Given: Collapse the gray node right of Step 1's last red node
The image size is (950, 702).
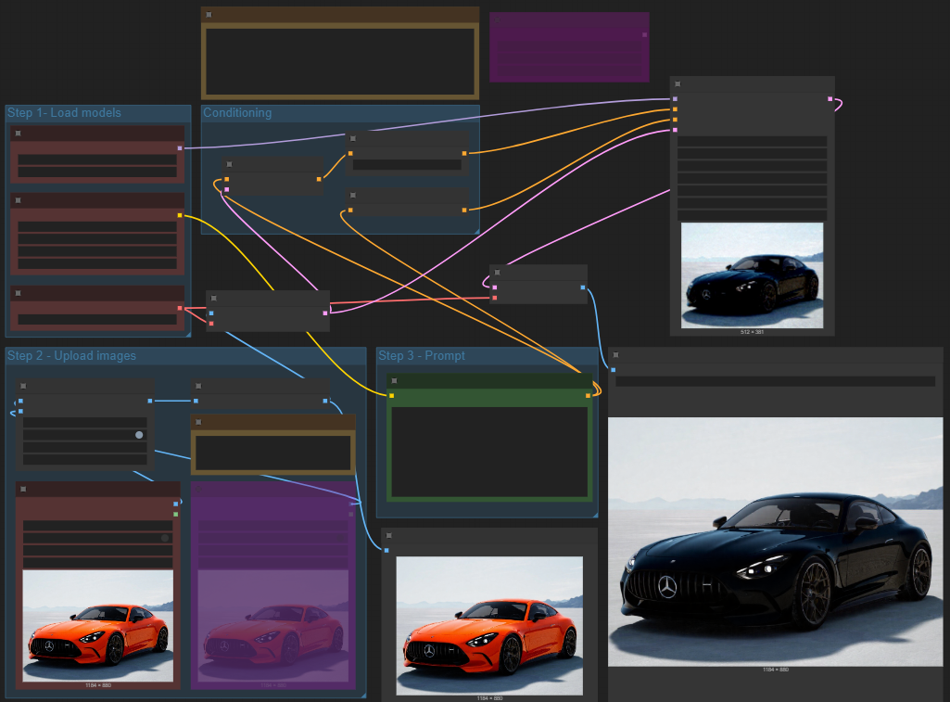Looking at the screenshot, I should tap(214, 299).
